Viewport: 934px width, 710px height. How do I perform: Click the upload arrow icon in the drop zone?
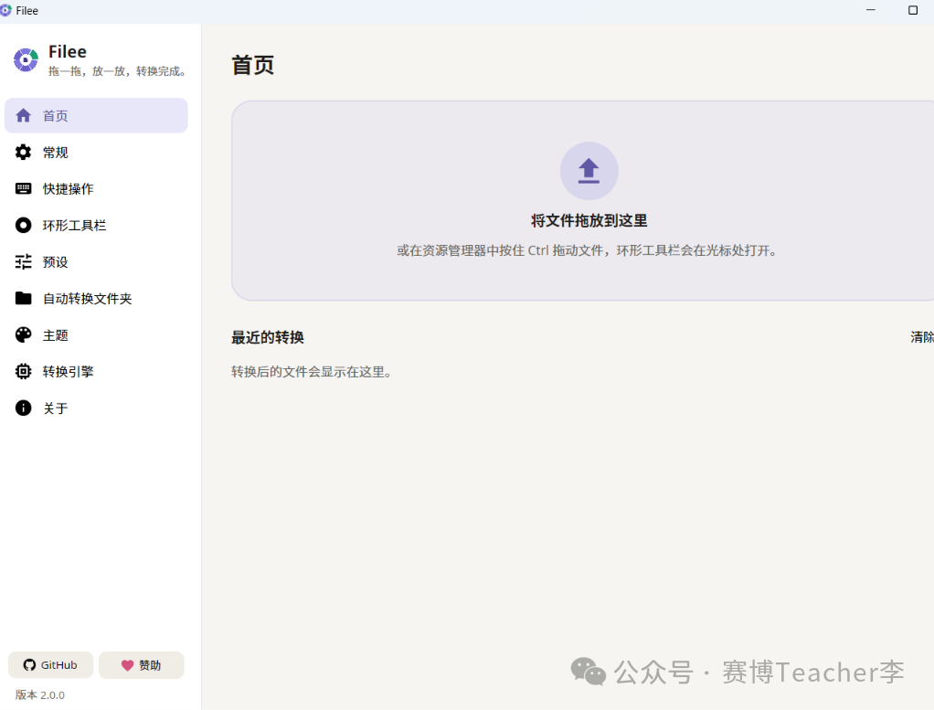coord(589,171)
